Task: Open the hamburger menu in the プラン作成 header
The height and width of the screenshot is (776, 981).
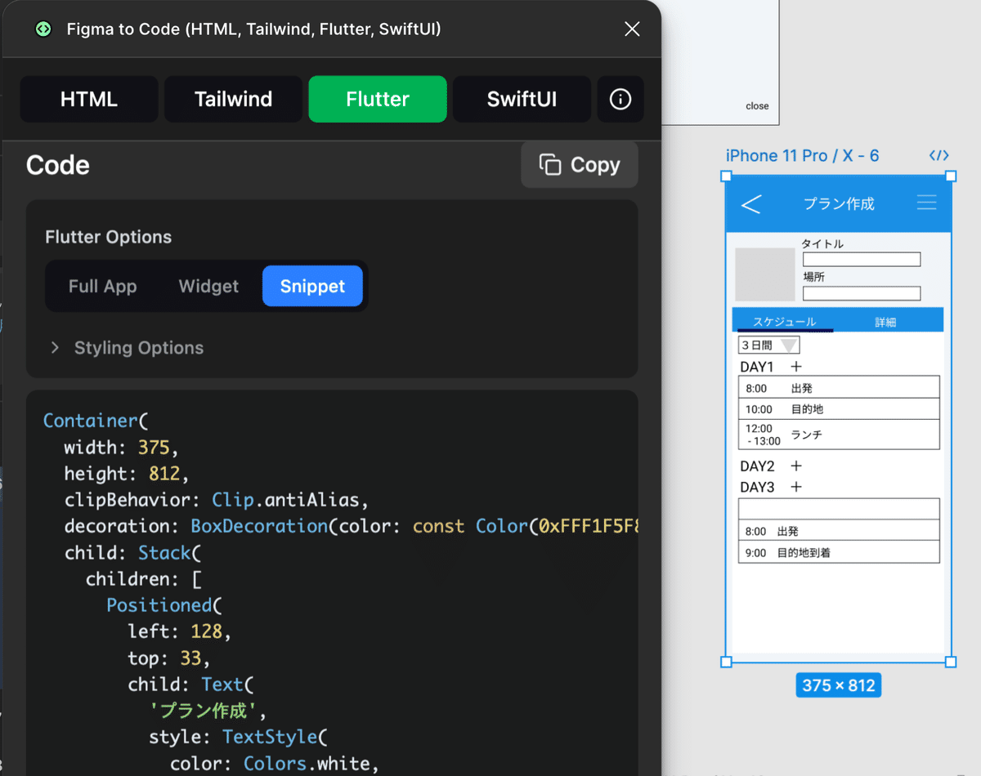Action: pyautogui.click(x=926, y=203)
